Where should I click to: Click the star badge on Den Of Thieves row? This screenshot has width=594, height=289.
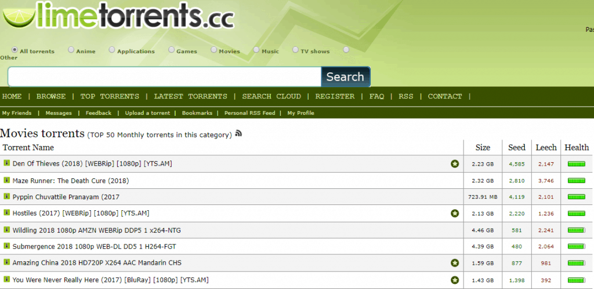click(455, 164)
